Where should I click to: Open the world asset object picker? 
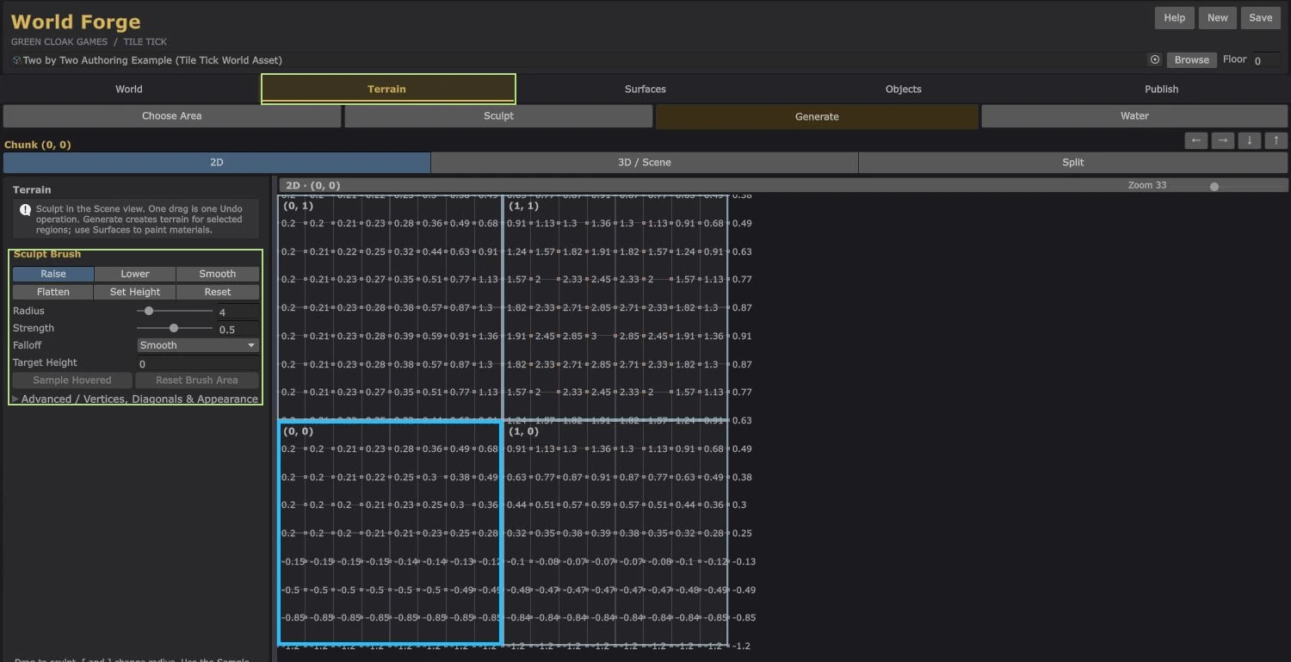tap(1155, 59)
